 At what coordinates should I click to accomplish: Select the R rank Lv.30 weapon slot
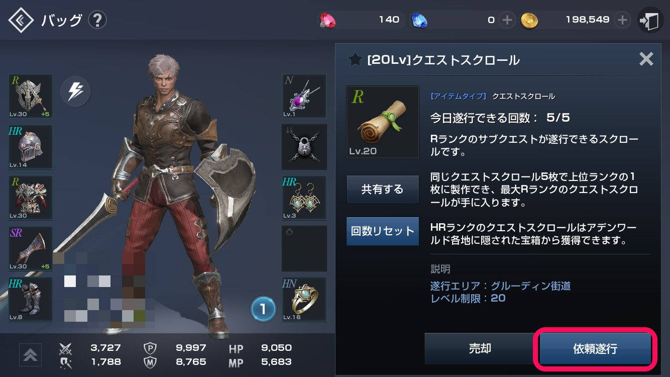click(x=30, y=97)
